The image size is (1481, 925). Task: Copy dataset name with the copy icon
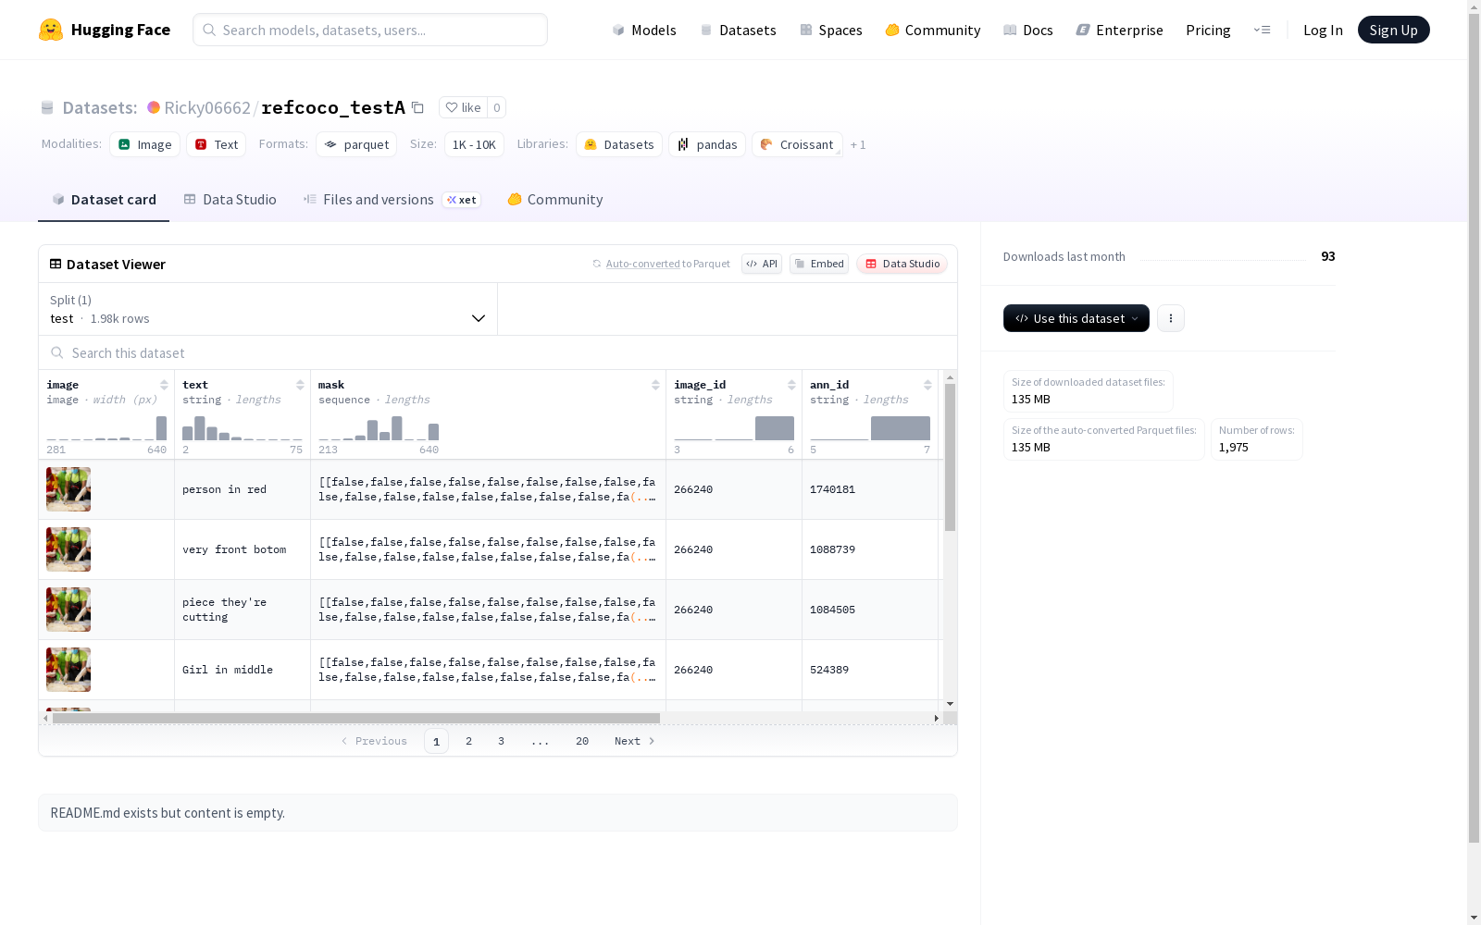click(417, 107)
